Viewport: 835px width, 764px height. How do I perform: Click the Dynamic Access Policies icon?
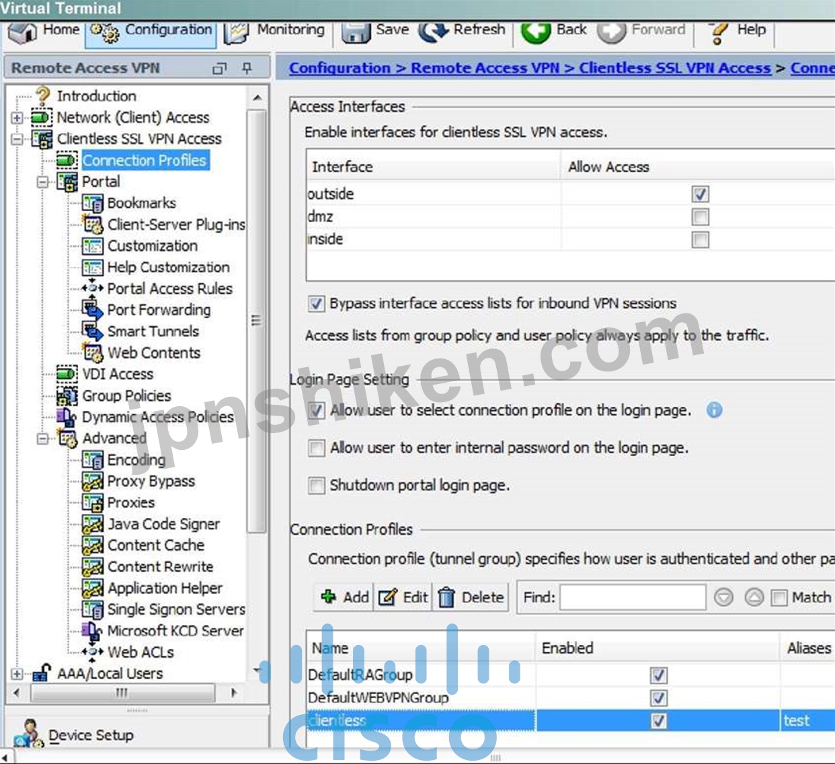pyautogui.click(x=67, y=417)
